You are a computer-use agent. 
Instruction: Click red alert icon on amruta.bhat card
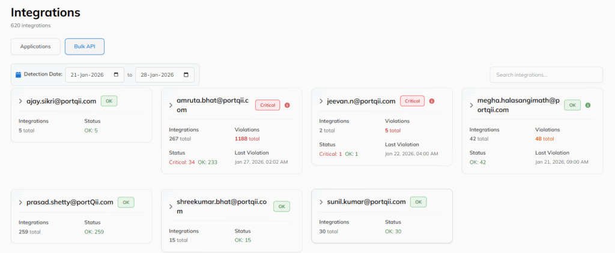point(287,105)
